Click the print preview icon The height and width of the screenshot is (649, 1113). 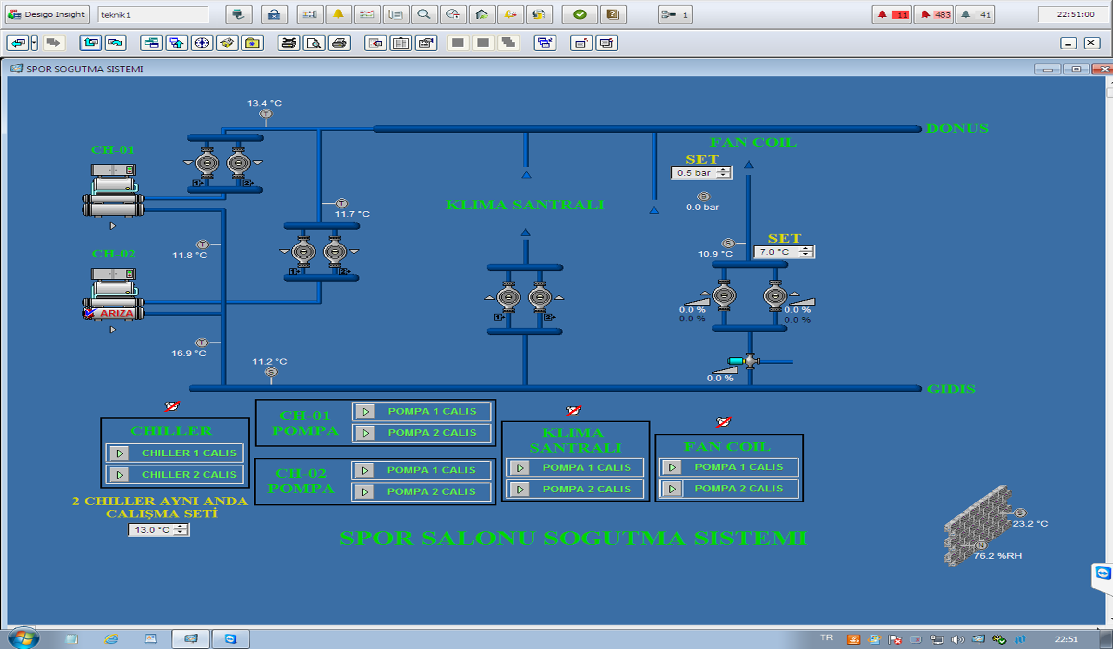point(314,43)
